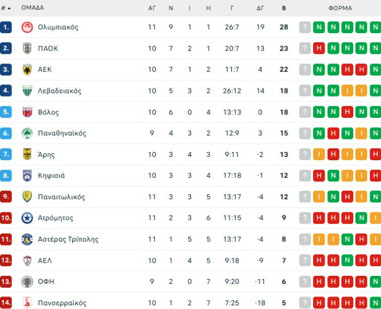
Task: Click the Λεβαδειακός team logo
Action: tap(27, 91)
